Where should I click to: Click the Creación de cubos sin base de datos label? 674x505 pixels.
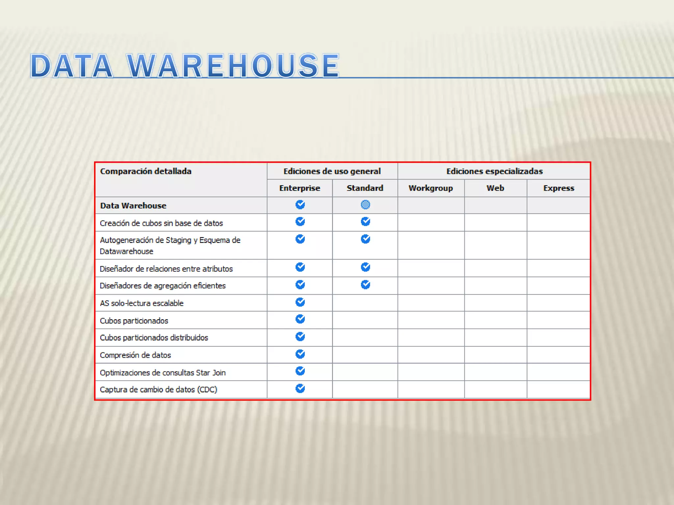(161, 223)
